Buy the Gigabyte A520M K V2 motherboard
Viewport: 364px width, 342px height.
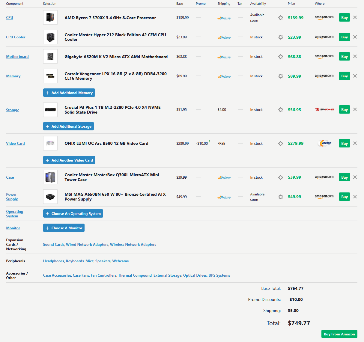click(345, 56)
